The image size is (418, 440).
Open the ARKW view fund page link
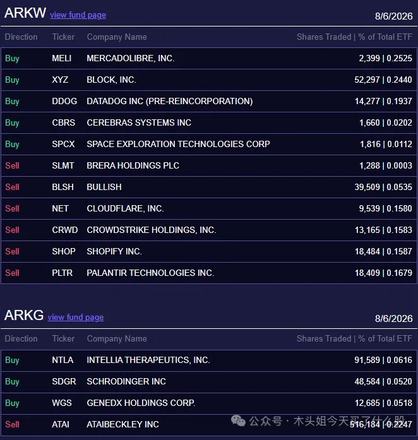pyautogui.click(x=78, y=15)
